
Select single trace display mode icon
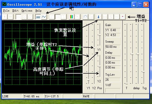tap(18, 17)
